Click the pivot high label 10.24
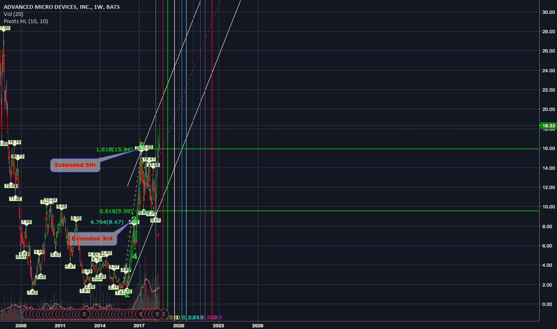This screenshot has height=329, width=557. (51, 200)
